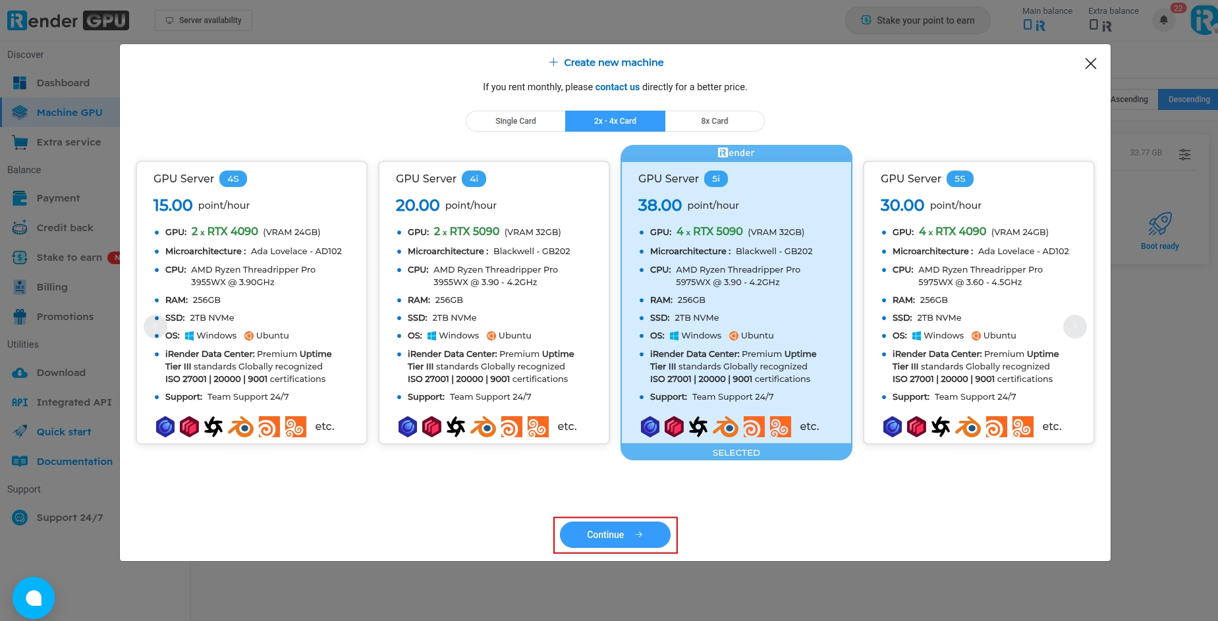Select the Single Card option

click(516, 121)
